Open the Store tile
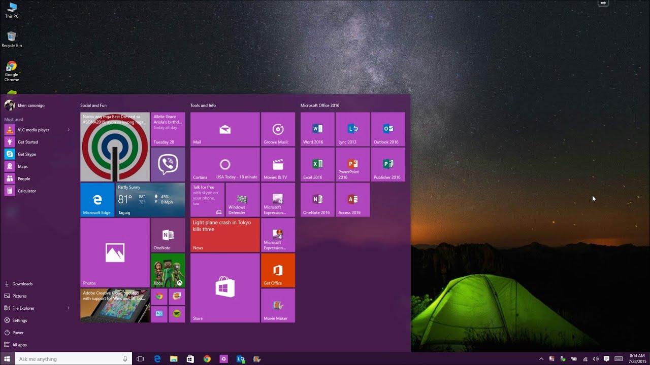 [225, 288]
